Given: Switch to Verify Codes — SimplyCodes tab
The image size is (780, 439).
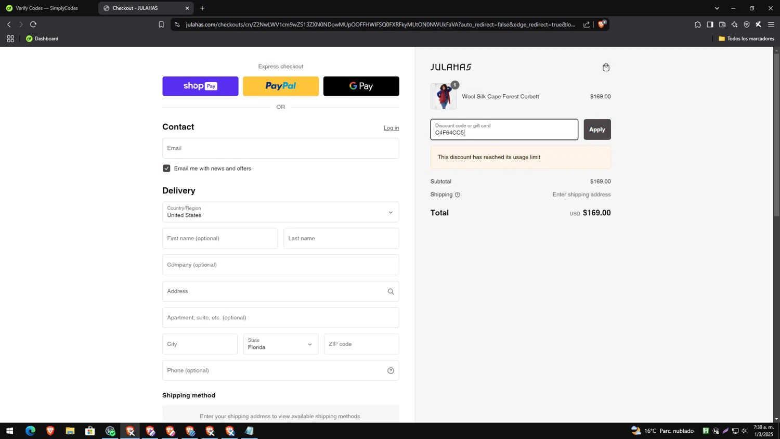Looking at the screenshot, I should [x=47, y=8].
